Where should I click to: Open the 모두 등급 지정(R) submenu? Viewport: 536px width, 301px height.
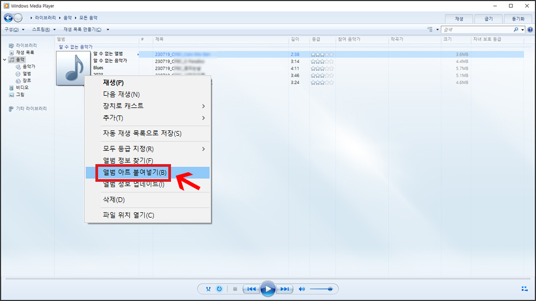[148, 149]
